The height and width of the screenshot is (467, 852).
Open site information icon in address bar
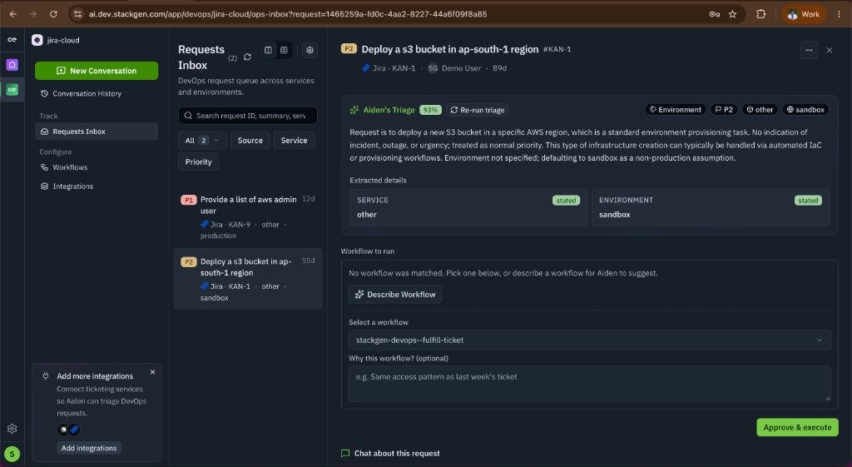point(77,14)
